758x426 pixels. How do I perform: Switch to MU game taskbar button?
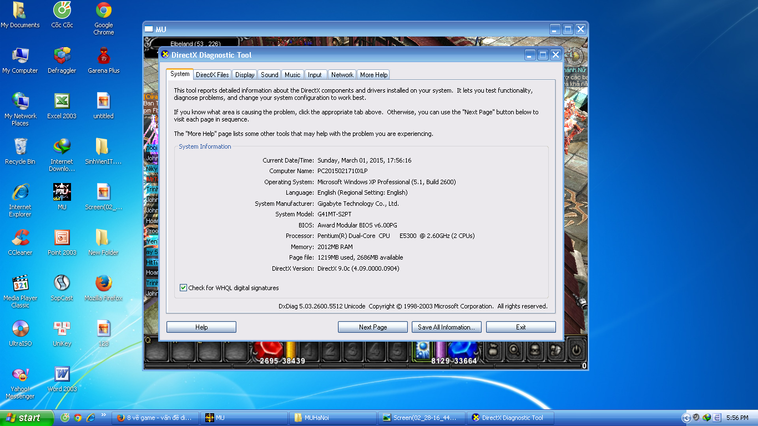point(244,418)
